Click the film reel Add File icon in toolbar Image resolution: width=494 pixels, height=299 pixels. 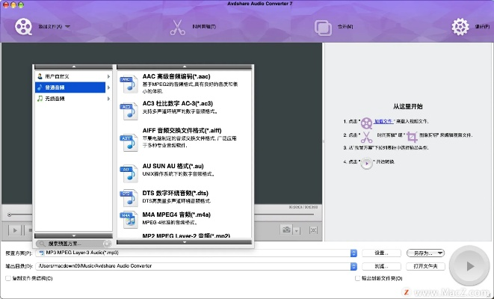24,27
